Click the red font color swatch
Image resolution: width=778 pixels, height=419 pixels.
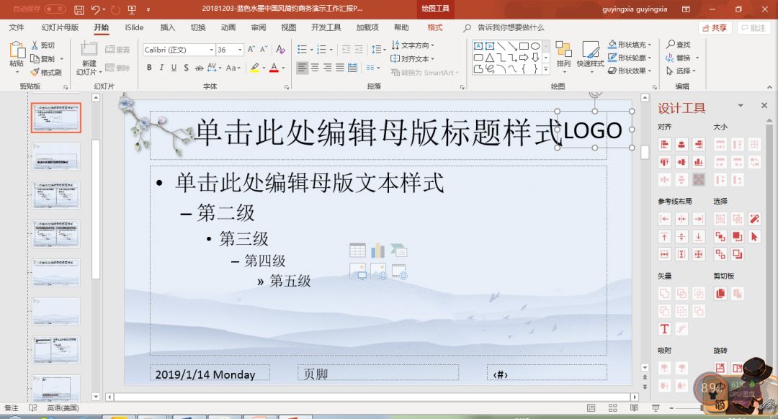coord(272,70)
